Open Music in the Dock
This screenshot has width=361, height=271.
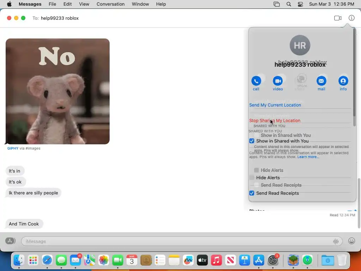(216, 260)
